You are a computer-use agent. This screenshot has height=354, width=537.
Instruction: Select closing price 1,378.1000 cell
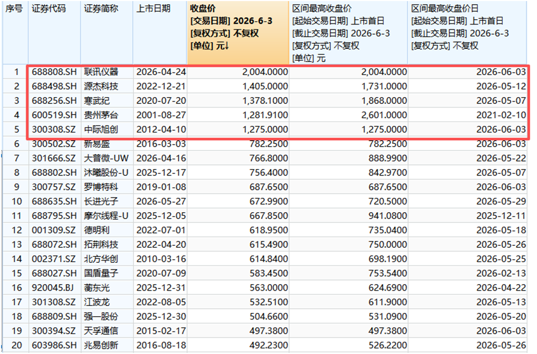click(238, 101)
